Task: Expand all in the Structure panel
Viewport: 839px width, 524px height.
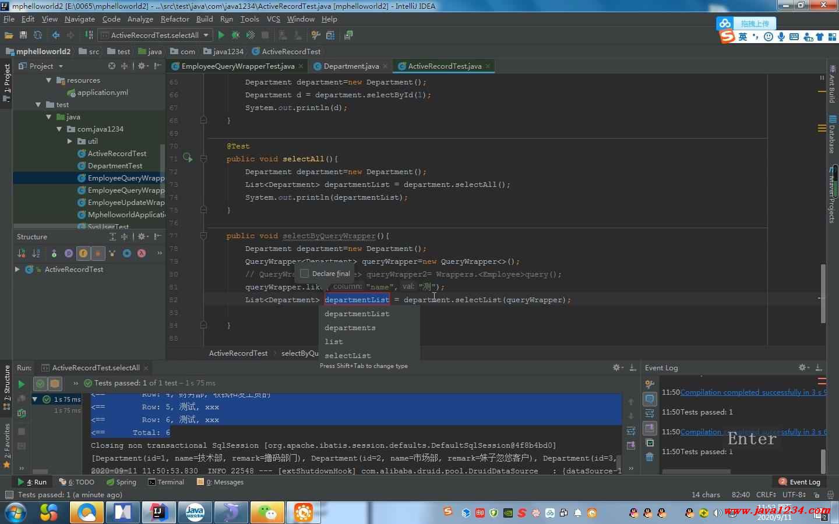Action: (112, 236)
